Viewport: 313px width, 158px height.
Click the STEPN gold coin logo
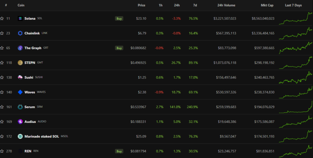(20, 63)
